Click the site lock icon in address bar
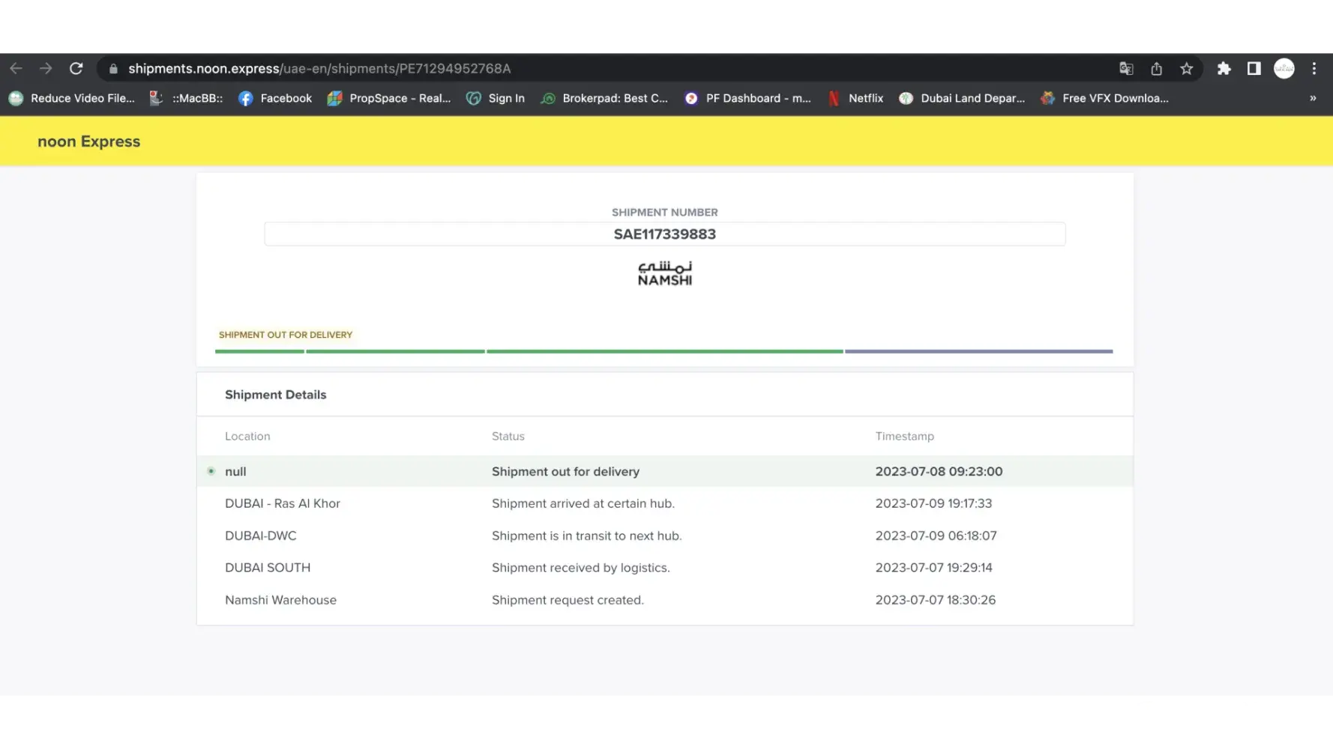Image resolution: width=1333 pixels, height=749 pixels. [x=113, y=68]
